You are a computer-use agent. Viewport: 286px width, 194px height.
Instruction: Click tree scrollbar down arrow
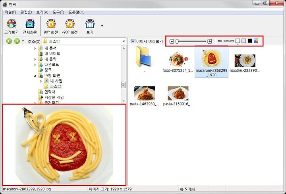pyautogui.click(x=124, y=101)
